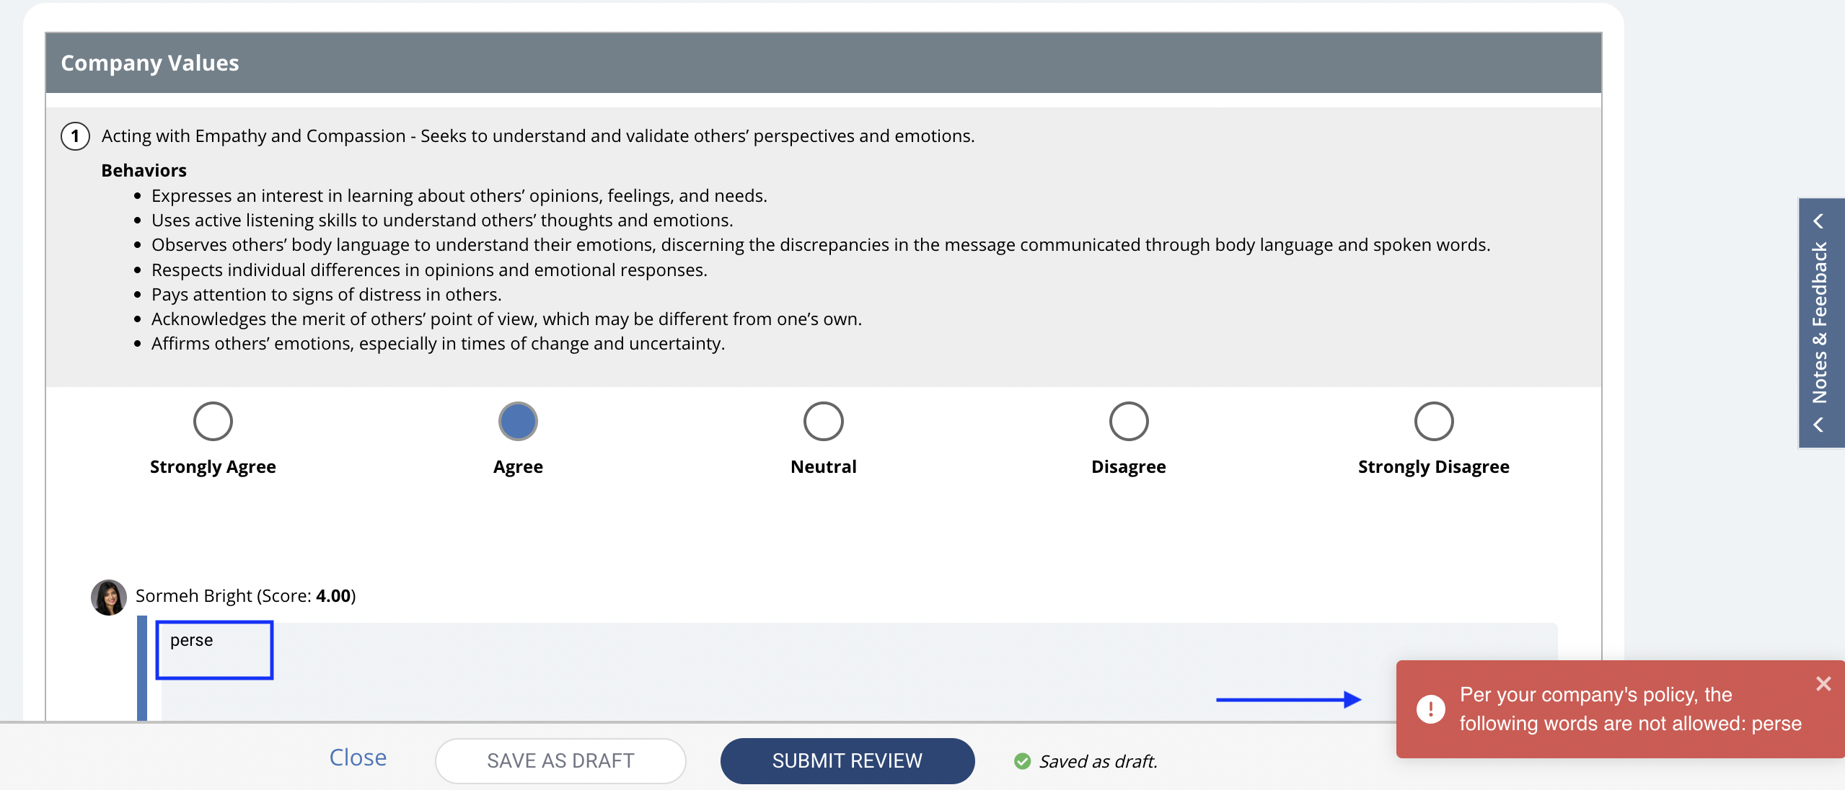This screenshot has width=1845, height=790.
Task: Select the Strongly Agree radio button
Action: click(213, 421)
